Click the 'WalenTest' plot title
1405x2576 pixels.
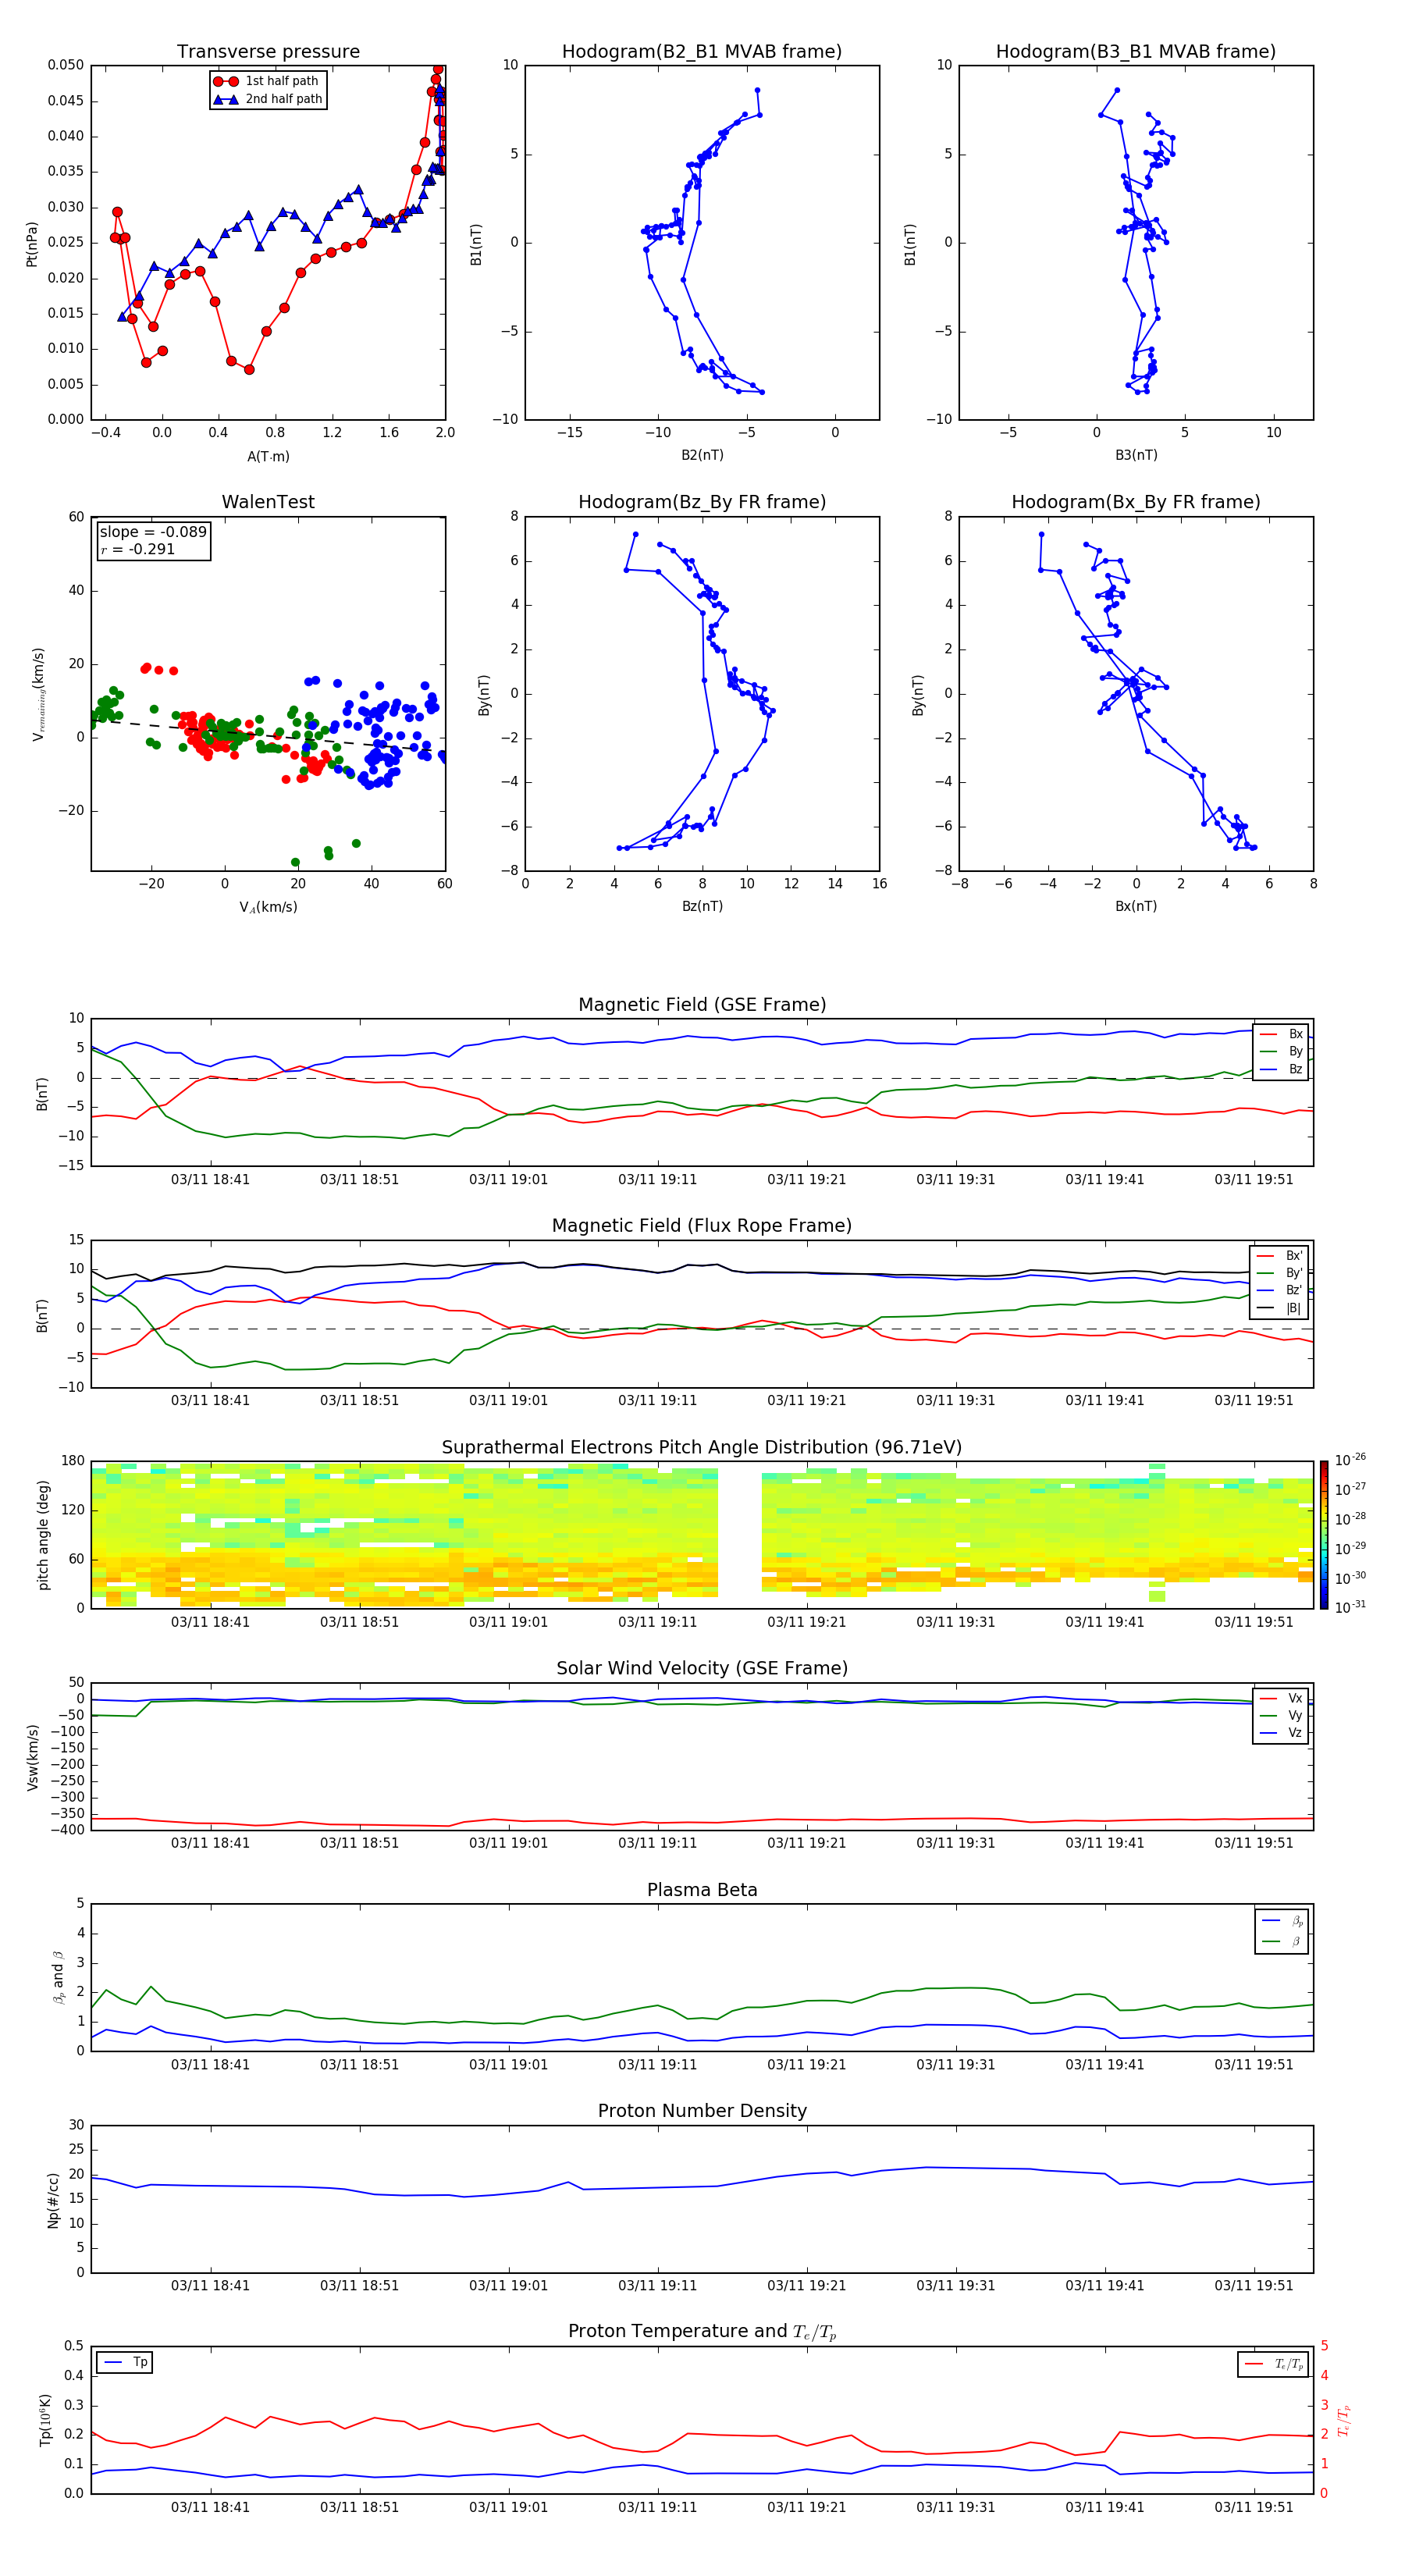click(x=268, y=502)
